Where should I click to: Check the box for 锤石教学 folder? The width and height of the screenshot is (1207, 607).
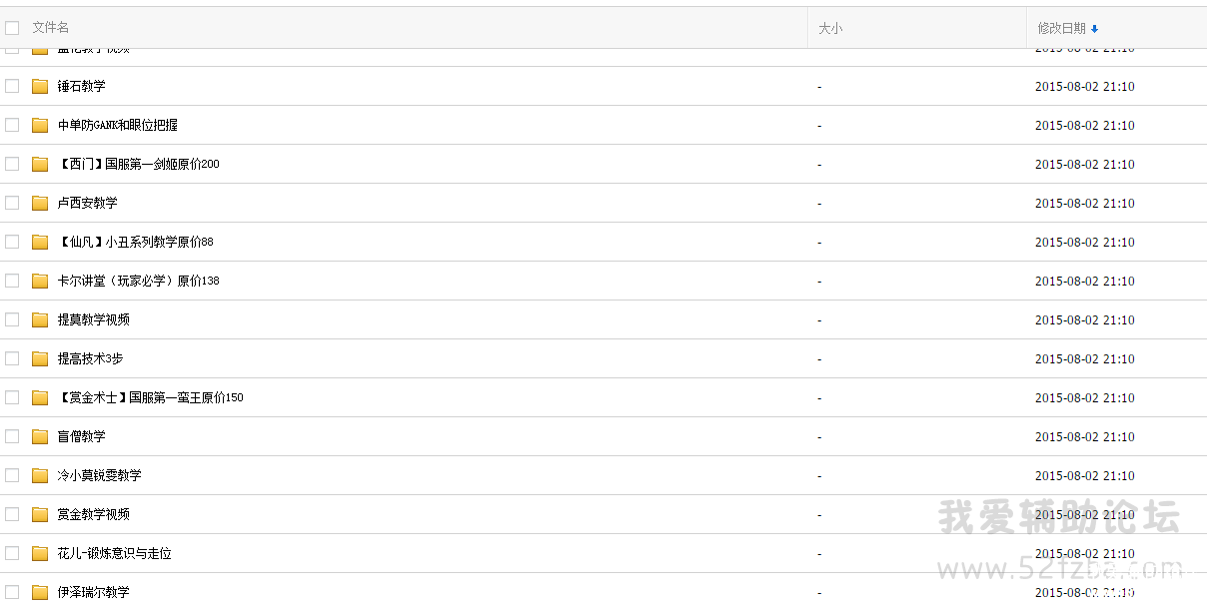[12, 86]
